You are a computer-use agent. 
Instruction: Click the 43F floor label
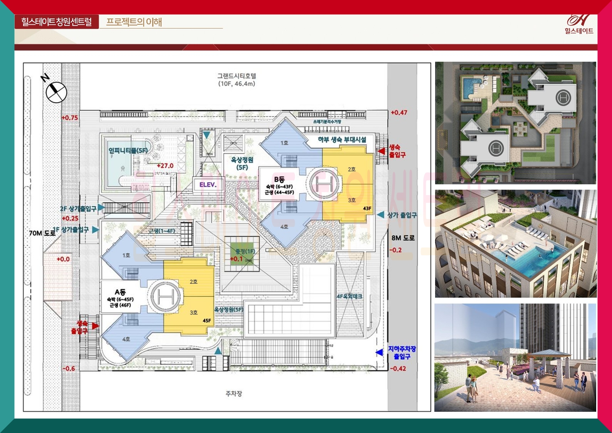point(367,208)
